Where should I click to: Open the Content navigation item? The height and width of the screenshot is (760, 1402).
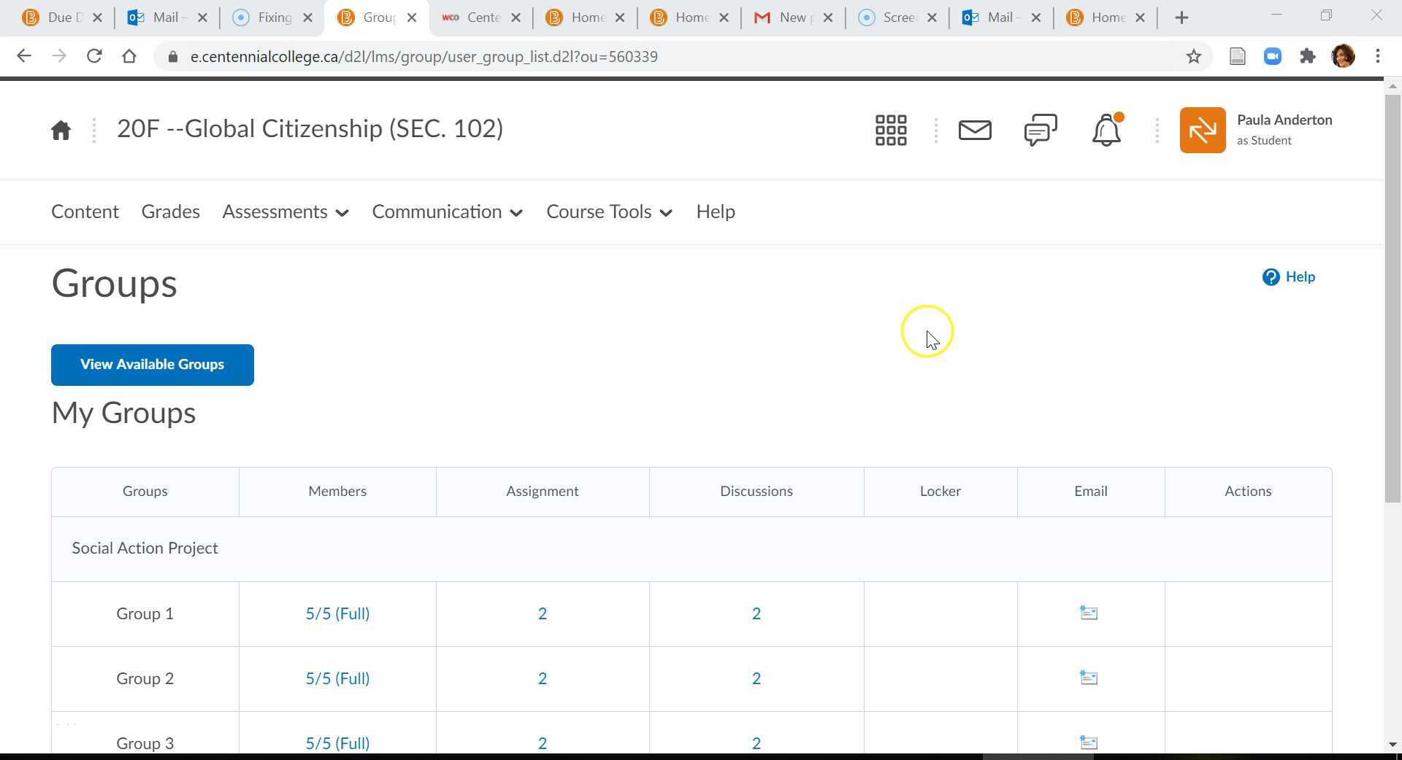click(85, 212)
